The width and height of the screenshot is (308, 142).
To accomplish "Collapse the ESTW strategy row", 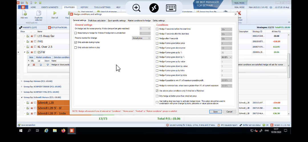I will [x=25, y=52].
